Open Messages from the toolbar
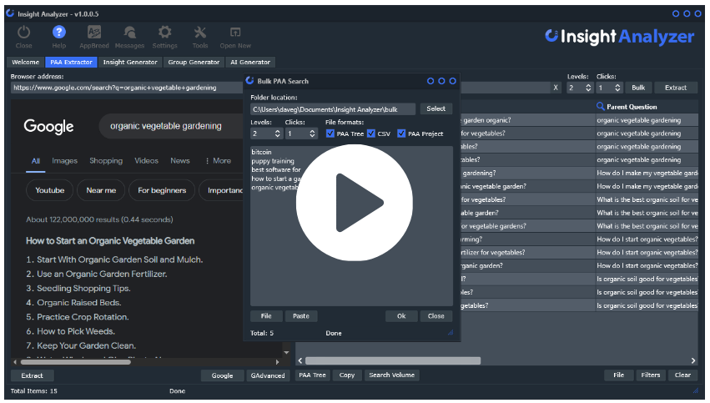This screenshot has height=403, width=710. tap(129, 33)
